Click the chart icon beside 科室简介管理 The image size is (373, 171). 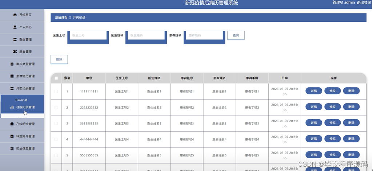(x=12, y=136)
